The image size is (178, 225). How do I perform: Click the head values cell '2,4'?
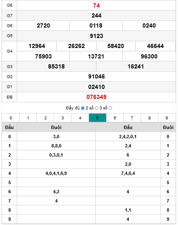pos(128,146)
